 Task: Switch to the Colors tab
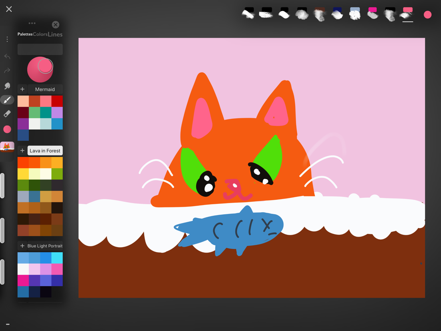click(x=40, y=34)
